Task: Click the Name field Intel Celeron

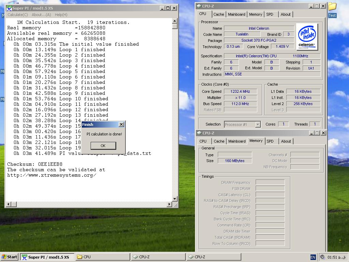Action: click(x=259, y=28)
